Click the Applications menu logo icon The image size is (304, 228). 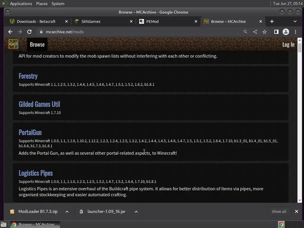[x=5, y=4]
